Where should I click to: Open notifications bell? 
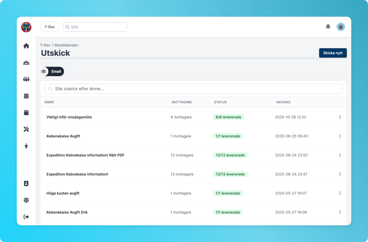pos(328,27)
